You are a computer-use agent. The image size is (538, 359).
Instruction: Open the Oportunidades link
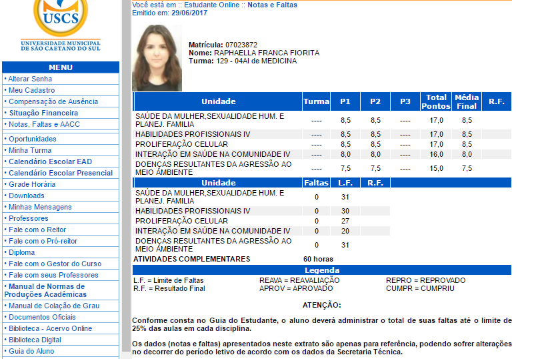click(32, 139)
